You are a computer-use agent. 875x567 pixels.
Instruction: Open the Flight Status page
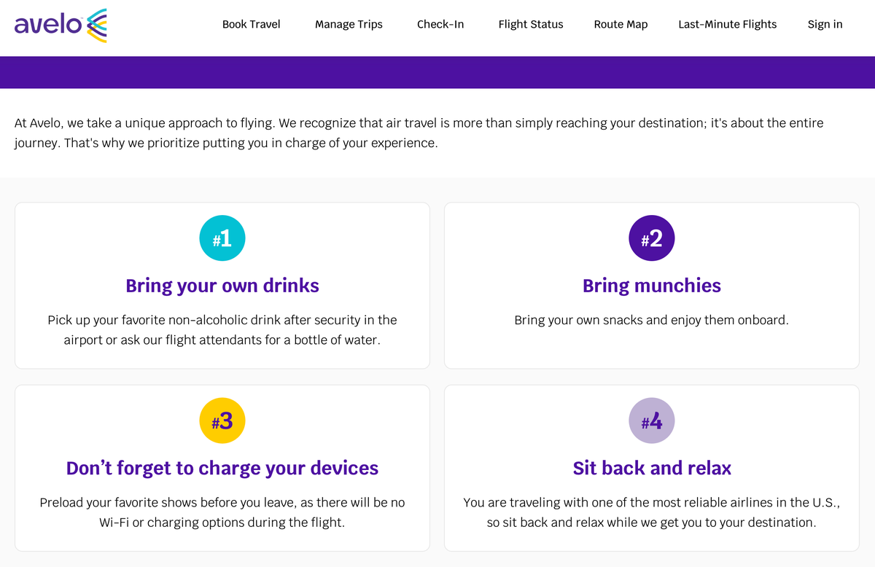click(x=531, y=24)
